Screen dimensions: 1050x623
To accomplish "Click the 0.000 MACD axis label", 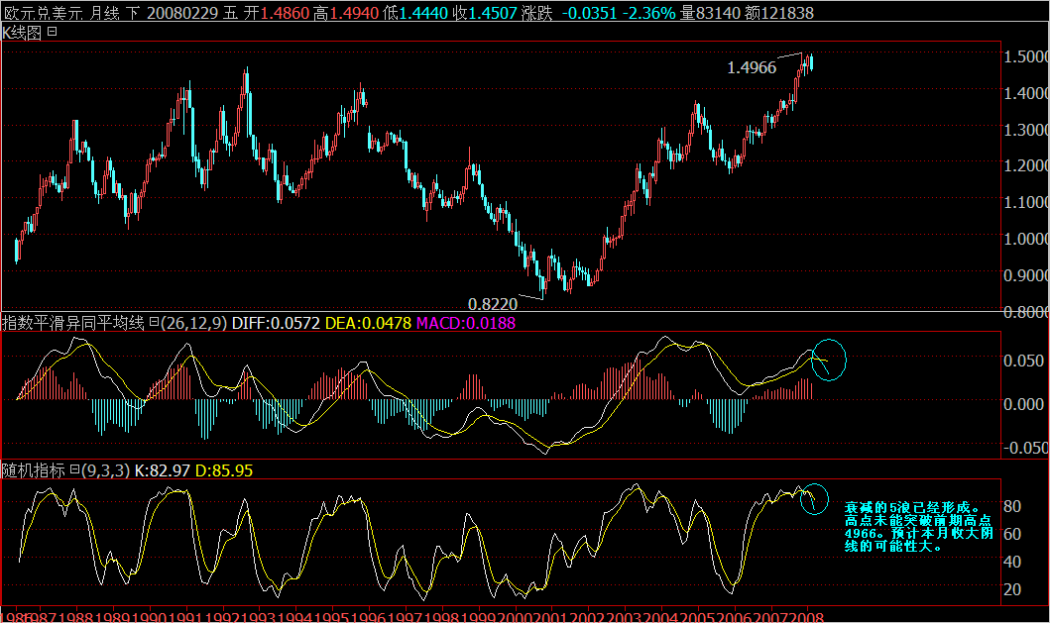I will click(1023, 404).
